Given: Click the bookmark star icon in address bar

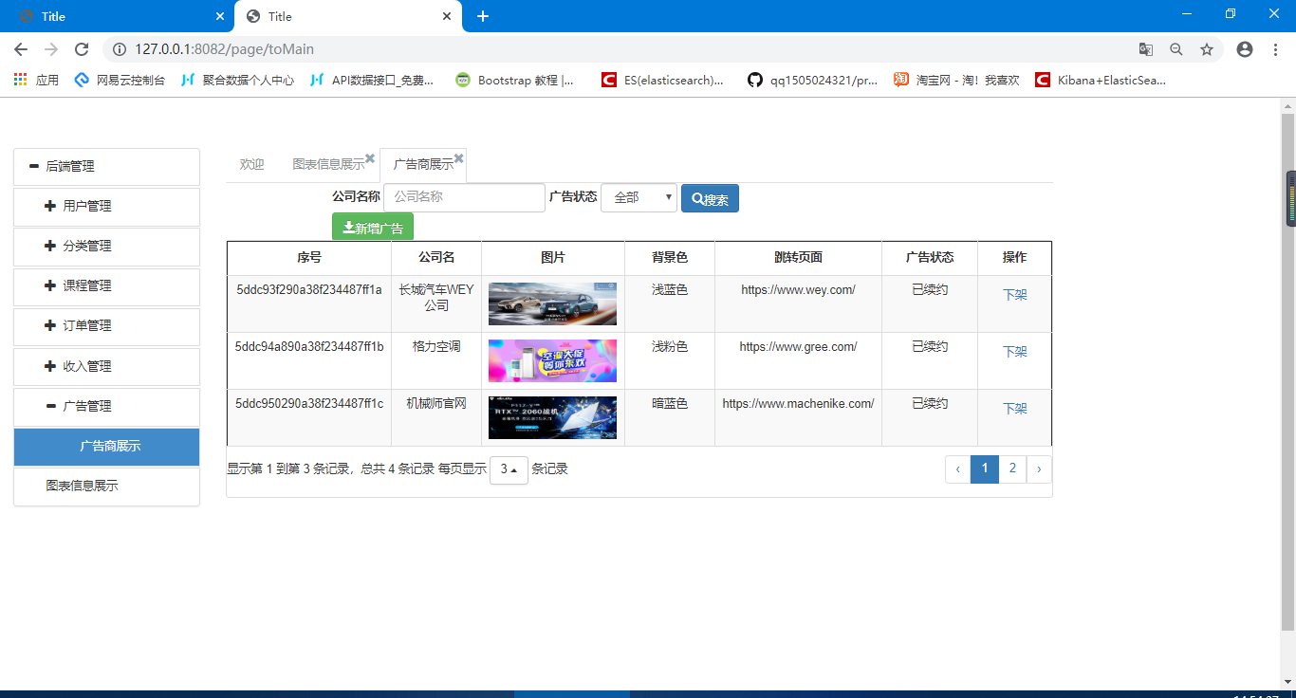Looking at the screenshot, I should click(x=1207, y=49).
